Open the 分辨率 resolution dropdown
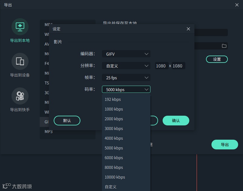Image resolution: width=243 pixels, height=191 pixels. pyautogui.click(x=126, y=66)
